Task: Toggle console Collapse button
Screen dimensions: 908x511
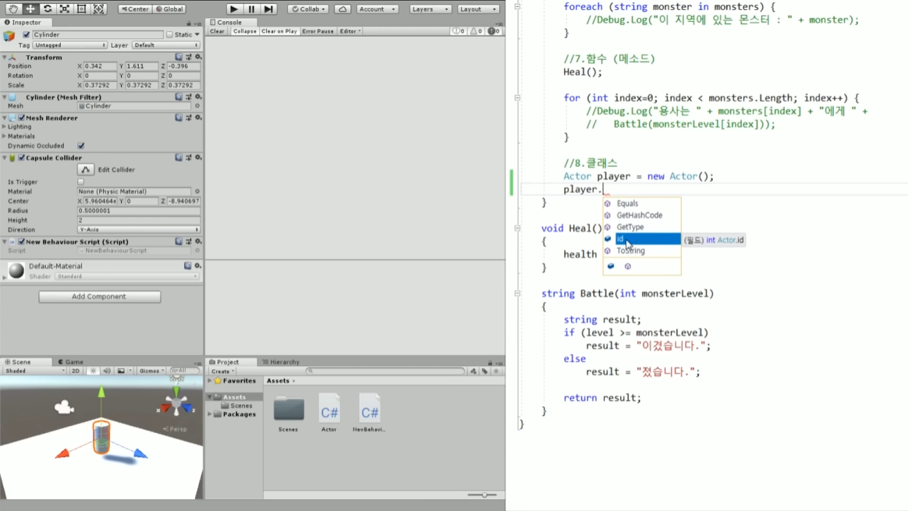Action: click(244, 31)
